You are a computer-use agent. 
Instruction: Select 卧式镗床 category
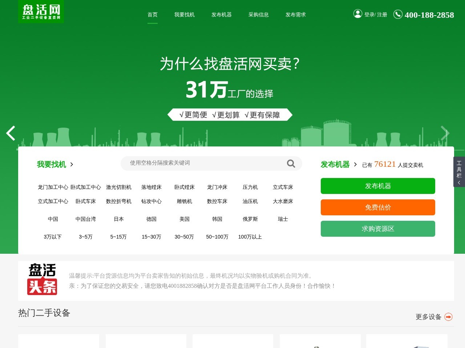click(185, 187)
